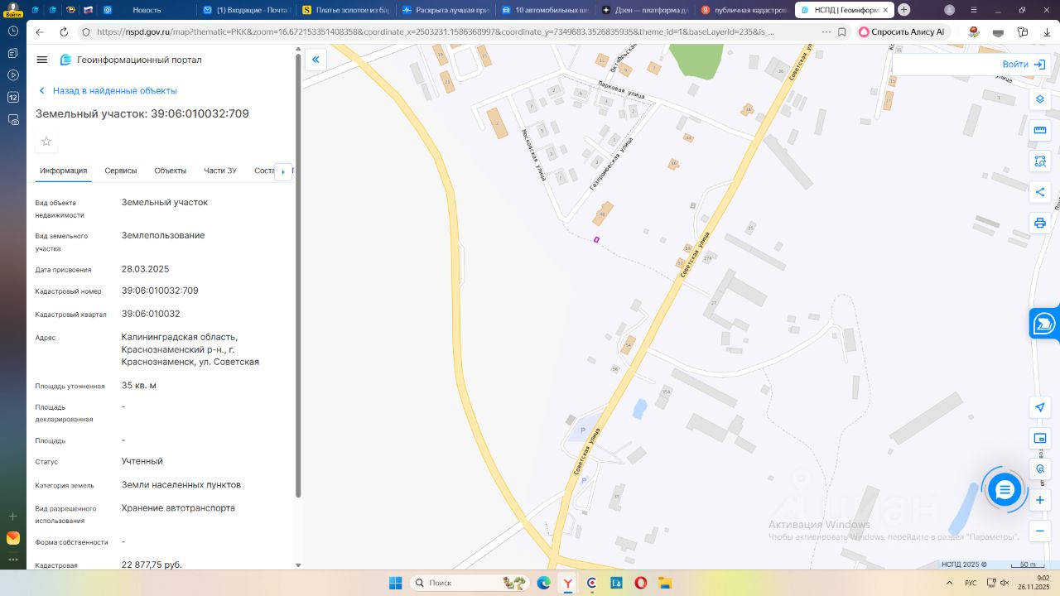The height and width of the screenshot is (596, 1060).
Task: Select the purple land plot marker on map
Action: coord(596,240)
